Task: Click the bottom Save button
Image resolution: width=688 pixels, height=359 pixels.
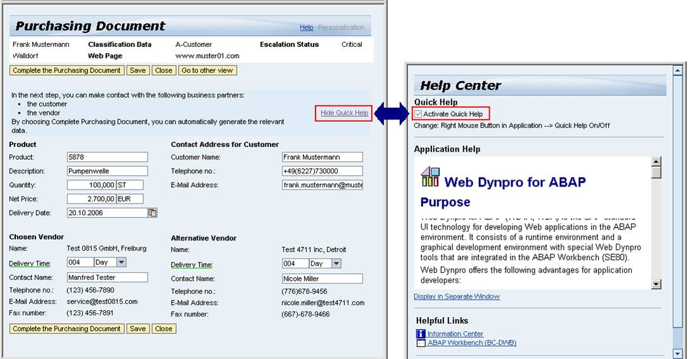Action: coord(137,329)
